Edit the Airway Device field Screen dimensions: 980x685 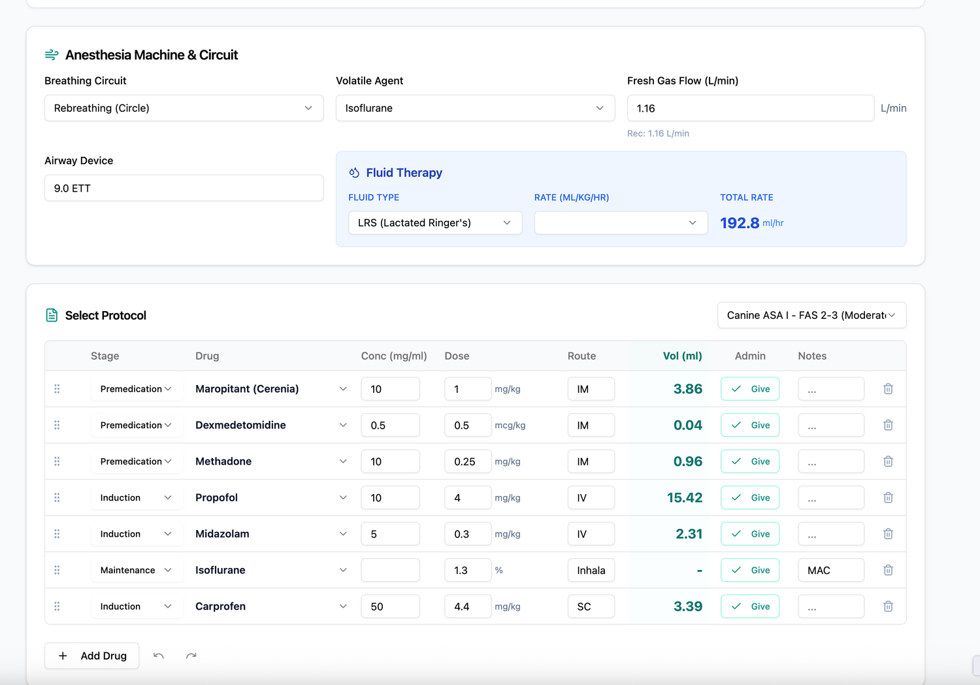pyautogui.click(x=184, y=188)
